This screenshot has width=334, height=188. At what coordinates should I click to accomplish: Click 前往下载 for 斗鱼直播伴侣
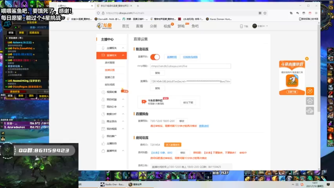(188, 102)
